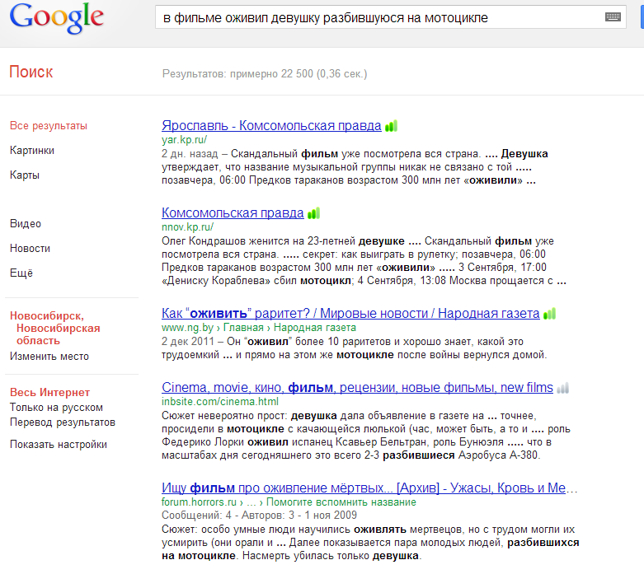Click Новосибирск, Новосибирская область location label
The width and height of the screenshot is (644, 574).
55,329
